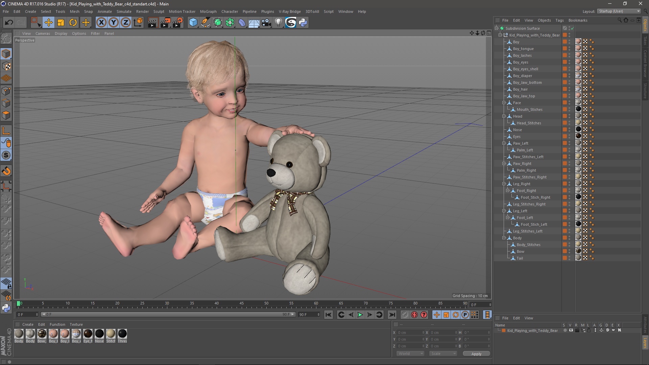
Task: Select the Eye material swatch
Action: point(88,334)
